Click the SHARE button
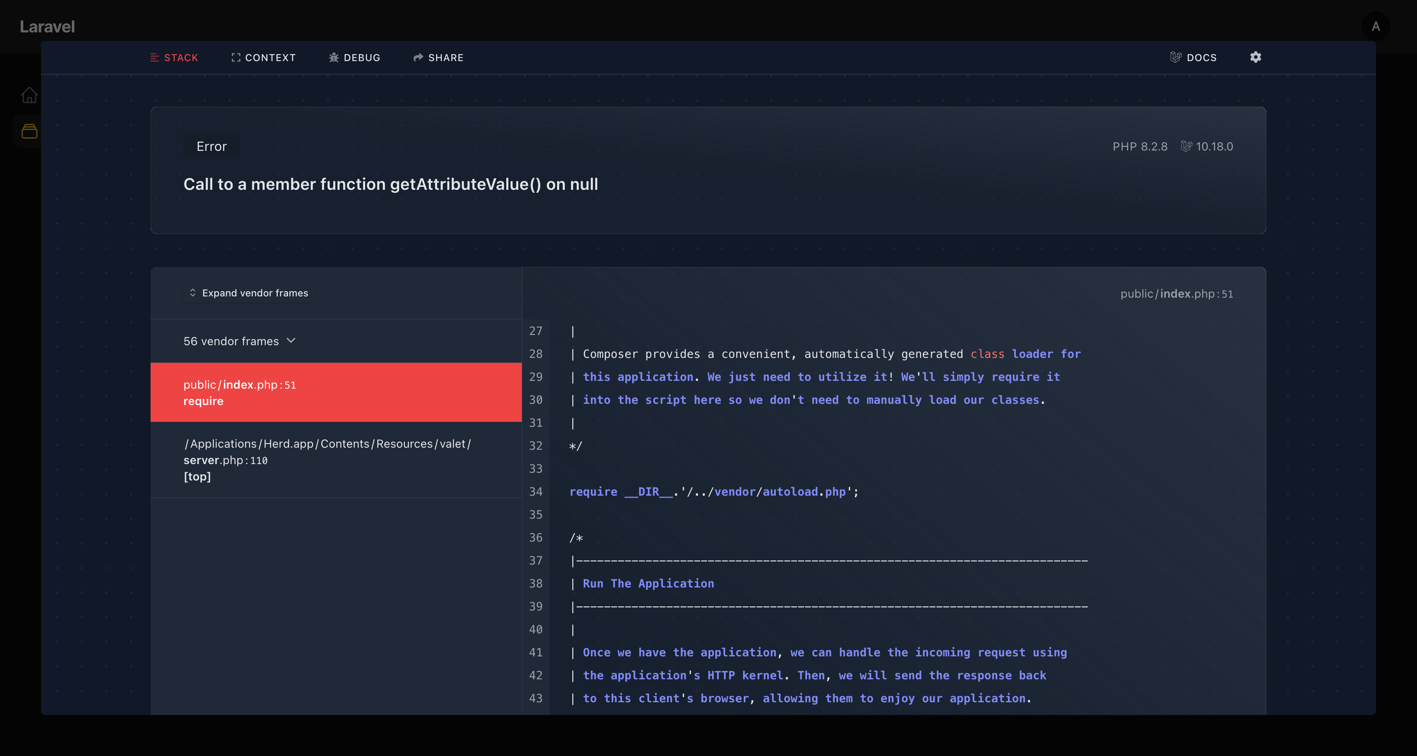The image size is (1417, 756). (439, 57)
